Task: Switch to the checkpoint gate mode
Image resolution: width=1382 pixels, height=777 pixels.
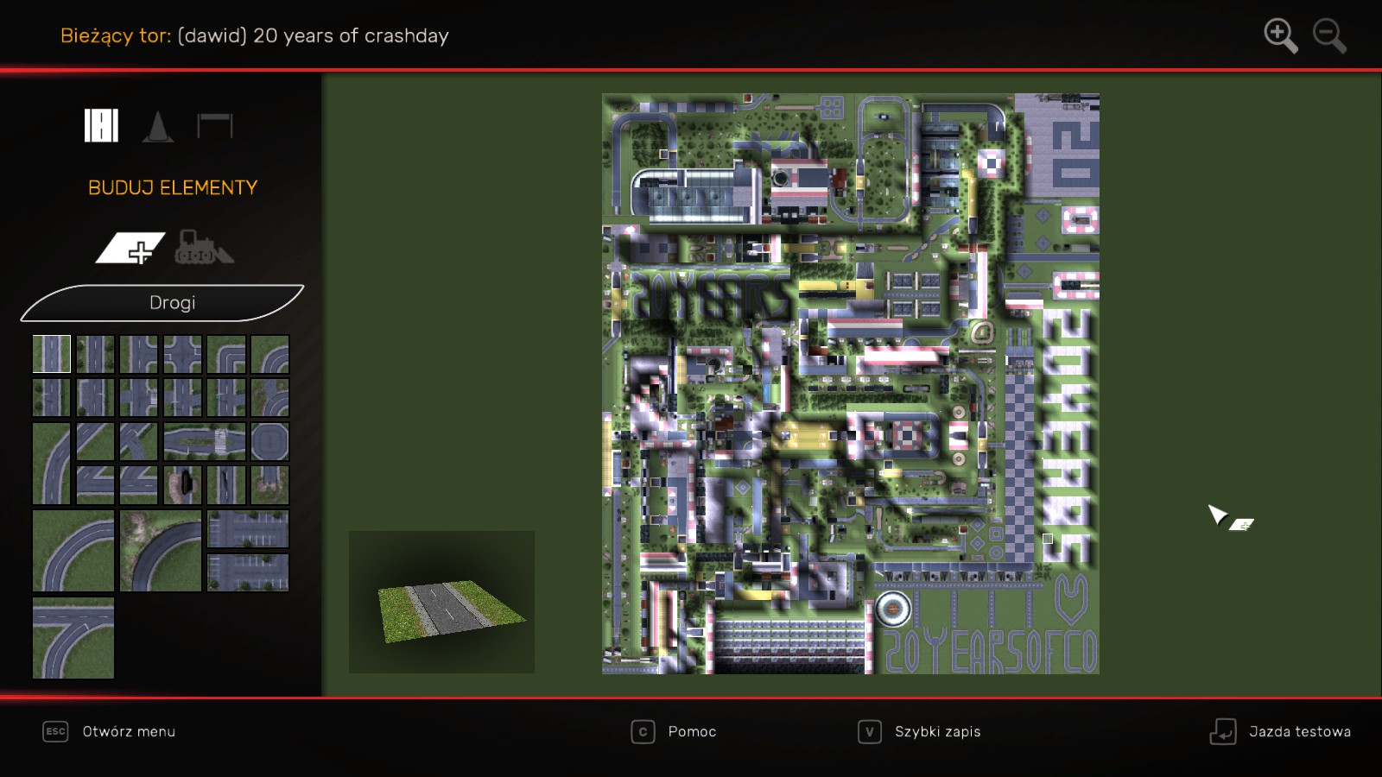Action: (214, 126)
